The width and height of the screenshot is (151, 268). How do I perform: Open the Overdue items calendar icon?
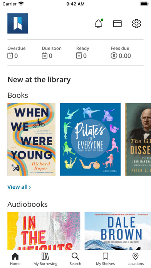(x=10, y=56)
